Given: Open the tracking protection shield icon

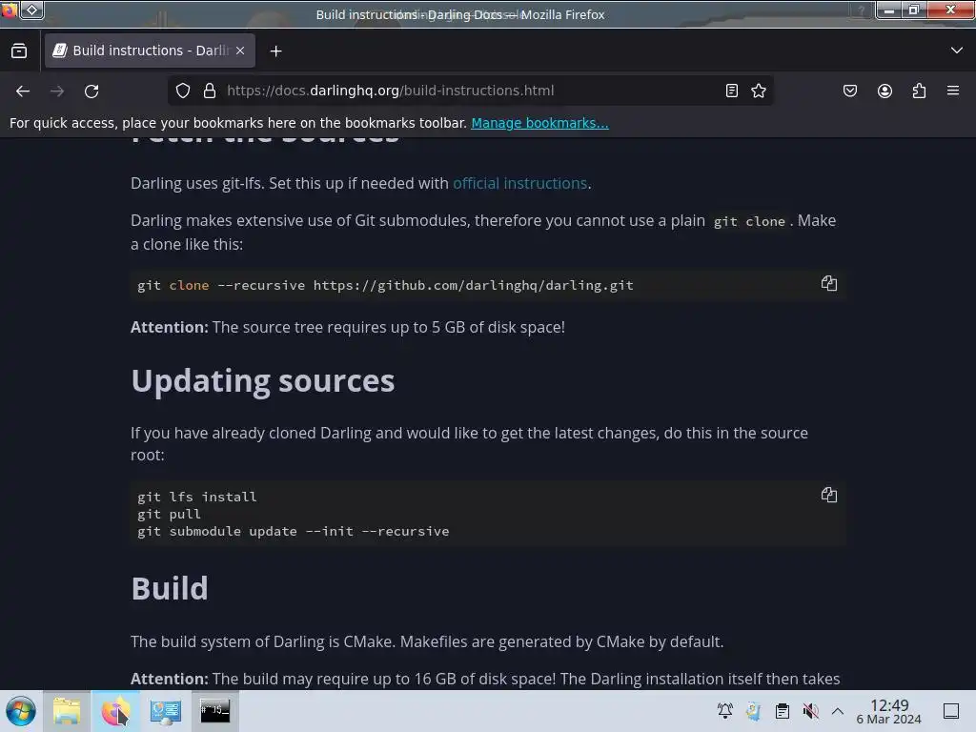Looking at the screenshot, I should point(183,91).
